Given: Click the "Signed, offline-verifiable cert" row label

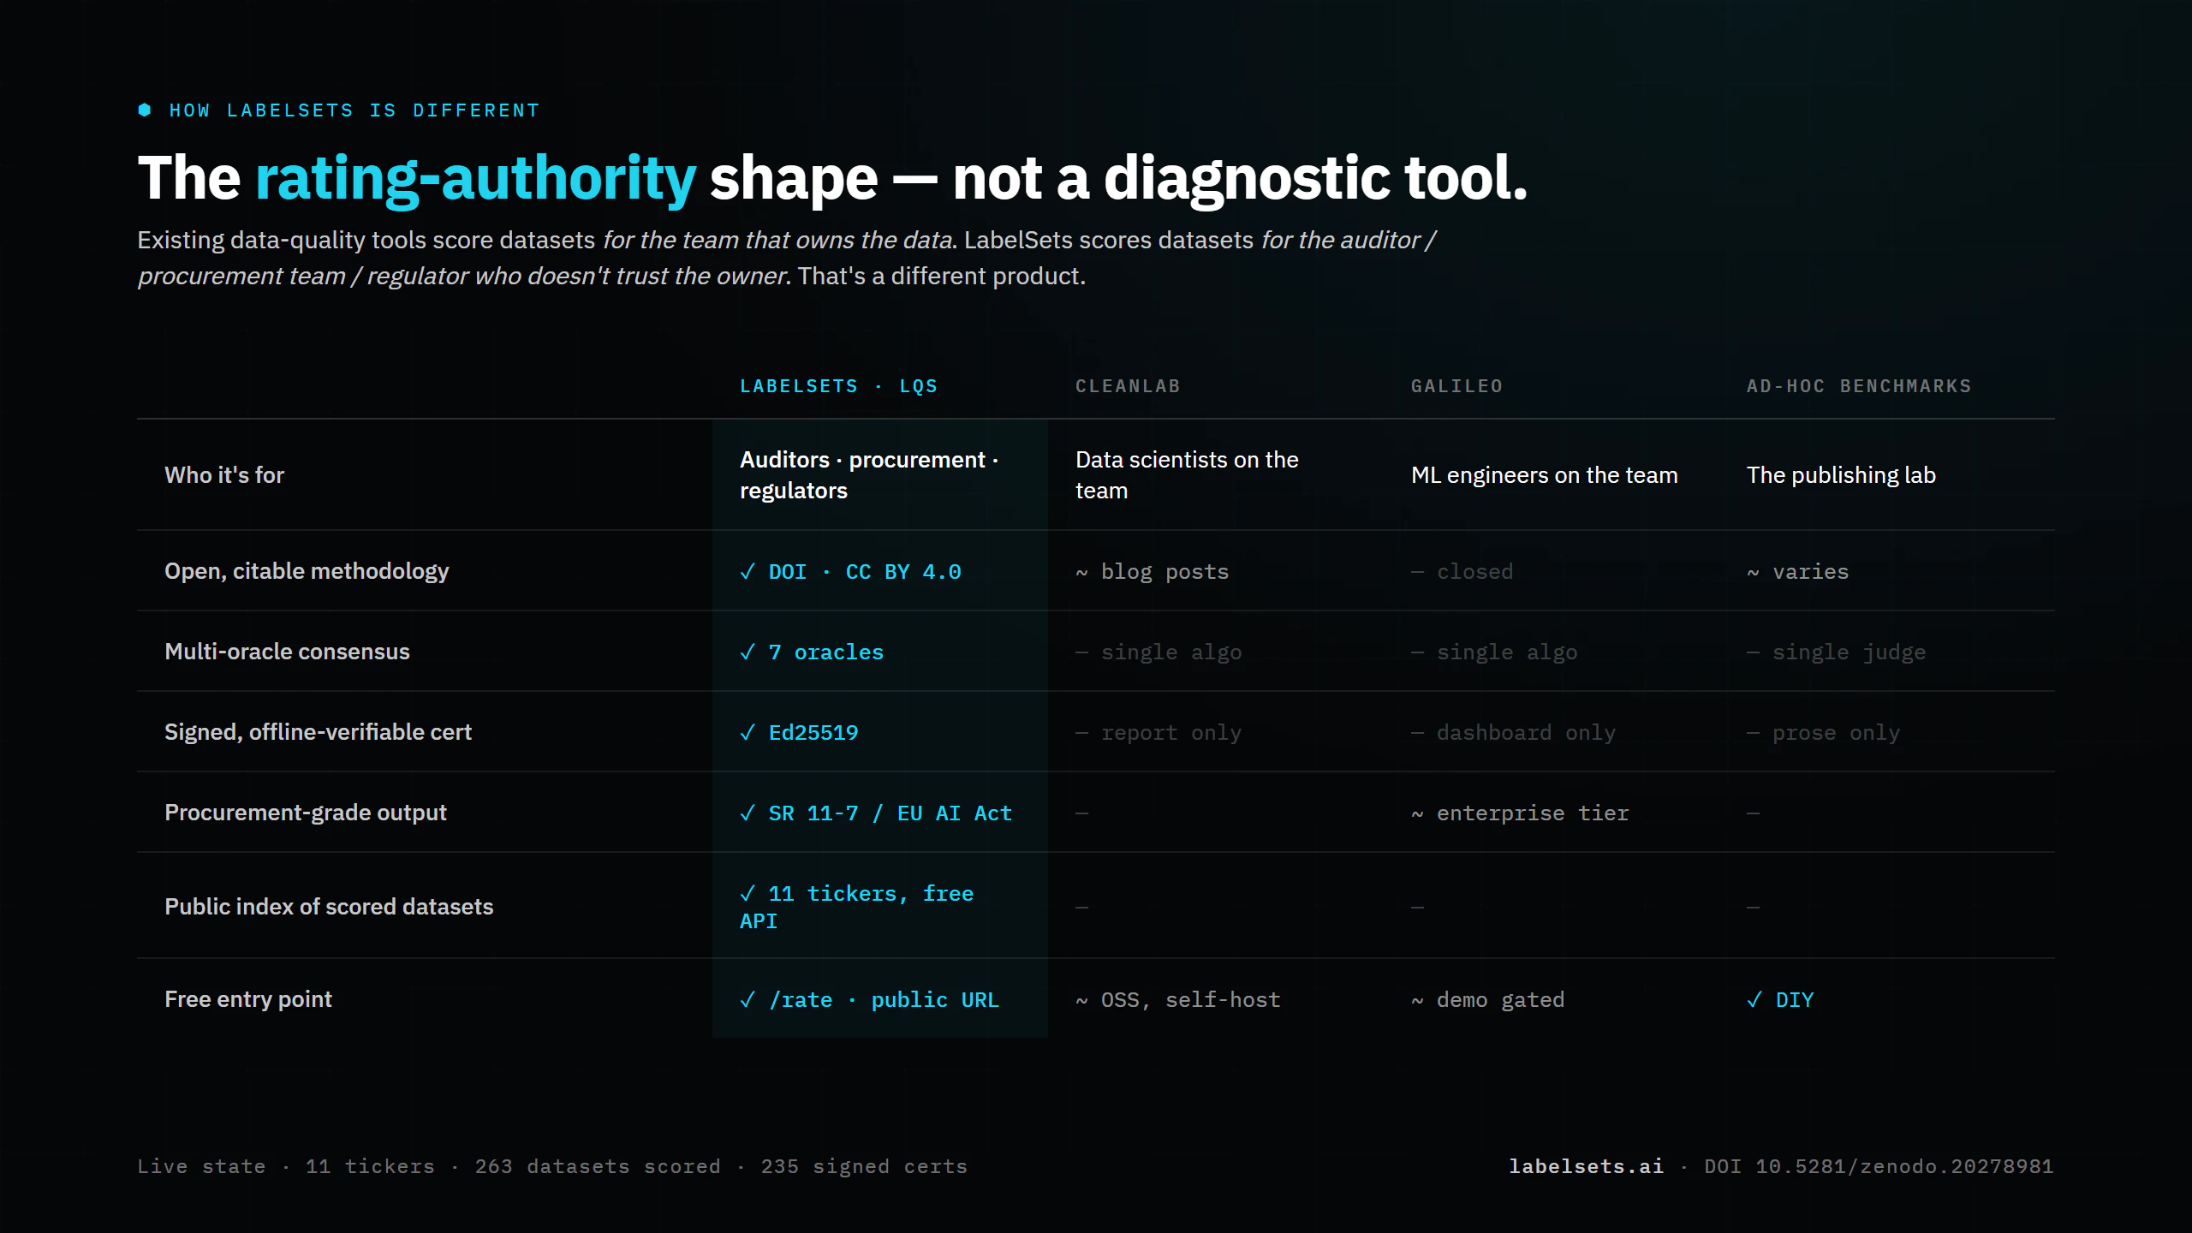Looking at the screenshot, I should [x=318, y=732].
